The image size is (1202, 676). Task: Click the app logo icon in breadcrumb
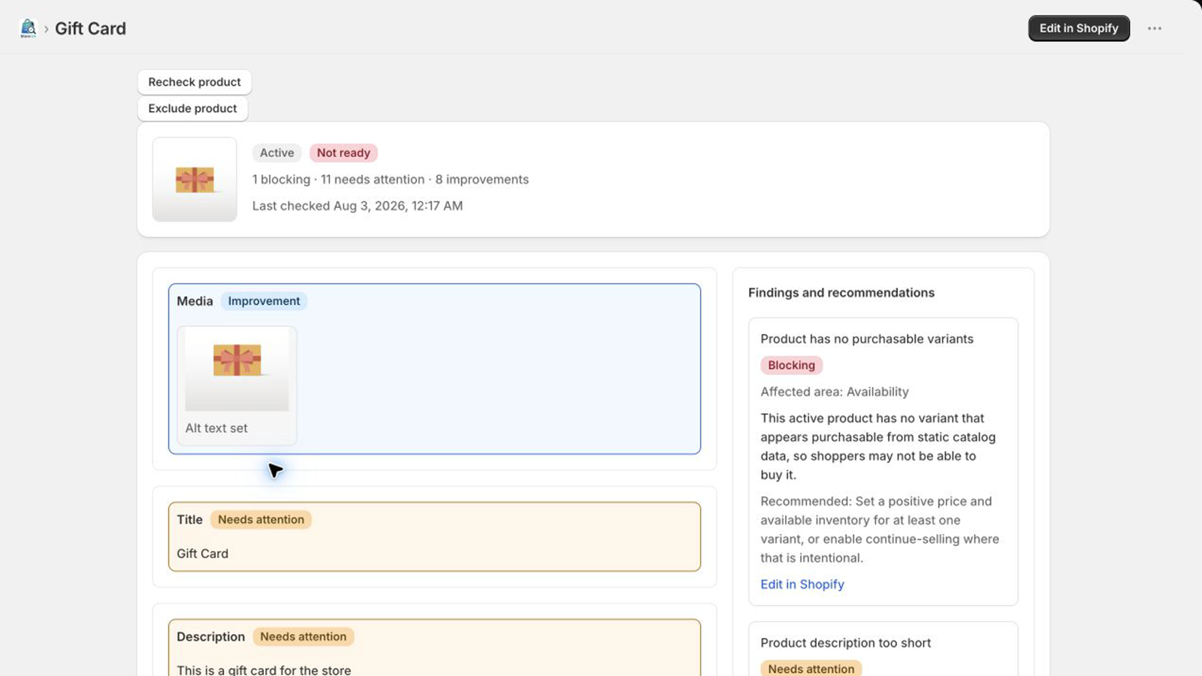point(29,29)
